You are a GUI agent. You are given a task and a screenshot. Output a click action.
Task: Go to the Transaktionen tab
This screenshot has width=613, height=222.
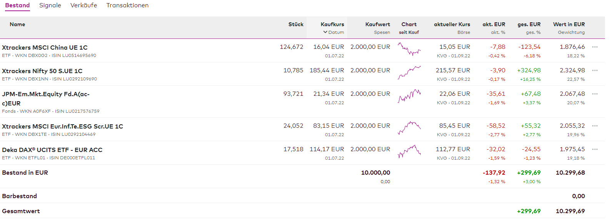(x=127, y=5)
